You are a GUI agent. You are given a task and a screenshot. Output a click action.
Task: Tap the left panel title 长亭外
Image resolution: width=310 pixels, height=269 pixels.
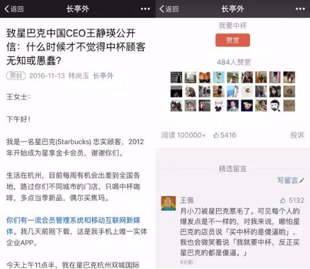tap(78, 9)
